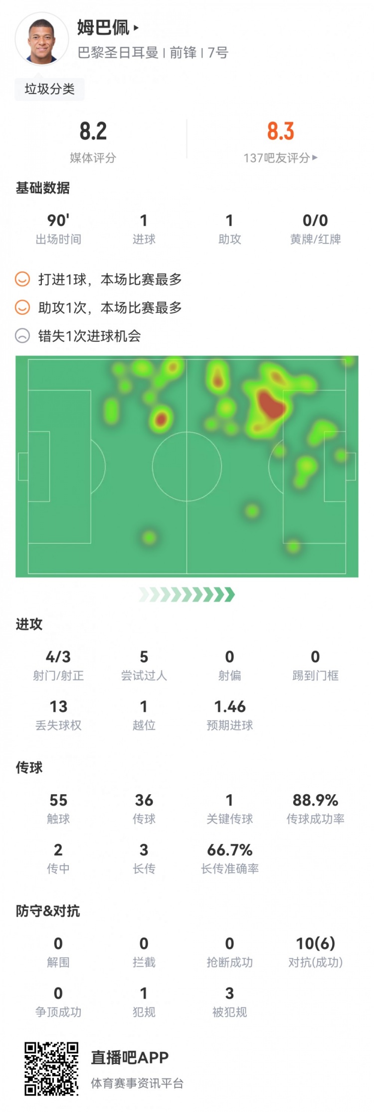Click the smiley icon beside 打进1球
This screenshot has height=1112, width=374.
pyautogui.click(x=22, y=279)
